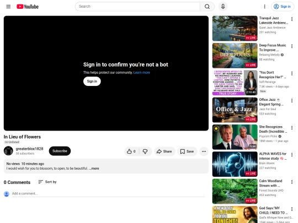Open "You Don't Recognize Her?" thumbnail

[235, 83]
